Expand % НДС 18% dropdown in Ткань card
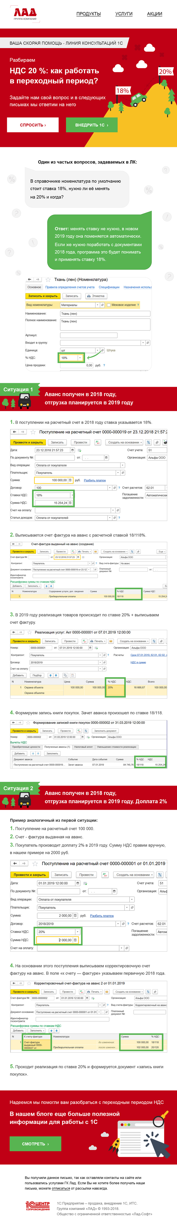Image resolution: width=177 pixels, height=1227 pixels. pos(80,358)
